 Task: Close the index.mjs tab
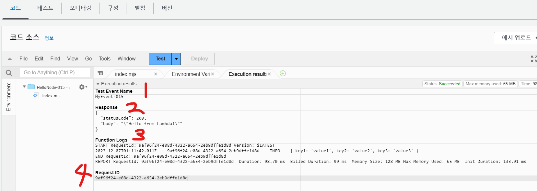coord(156,74)
